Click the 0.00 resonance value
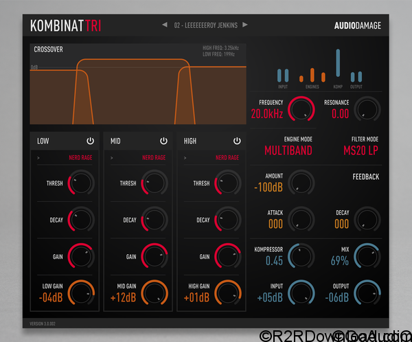 pos(340,114)
